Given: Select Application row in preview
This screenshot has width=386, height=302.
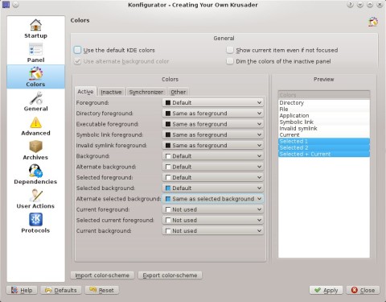Looking at the screenshot, I should click(324, 116).
